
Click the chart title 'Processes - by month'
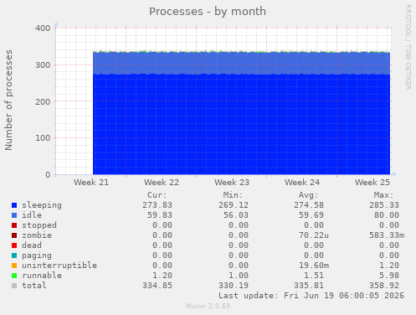point(208,12)
